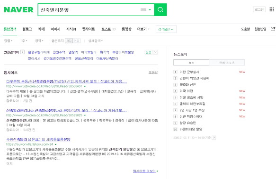Click related search 염창역

click(x=73, y=52)
